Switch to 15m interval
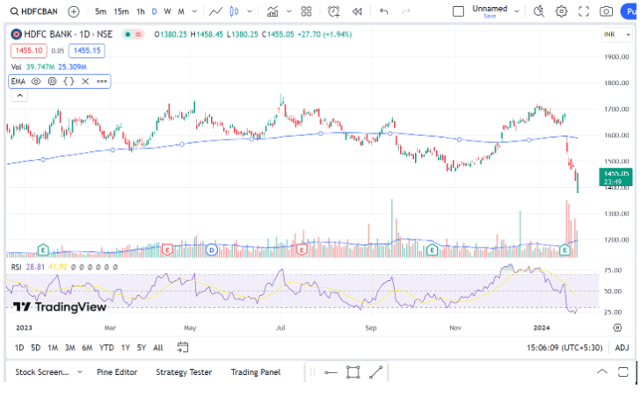Viewport: 640px width, 396px height. (x=121, y=11)
